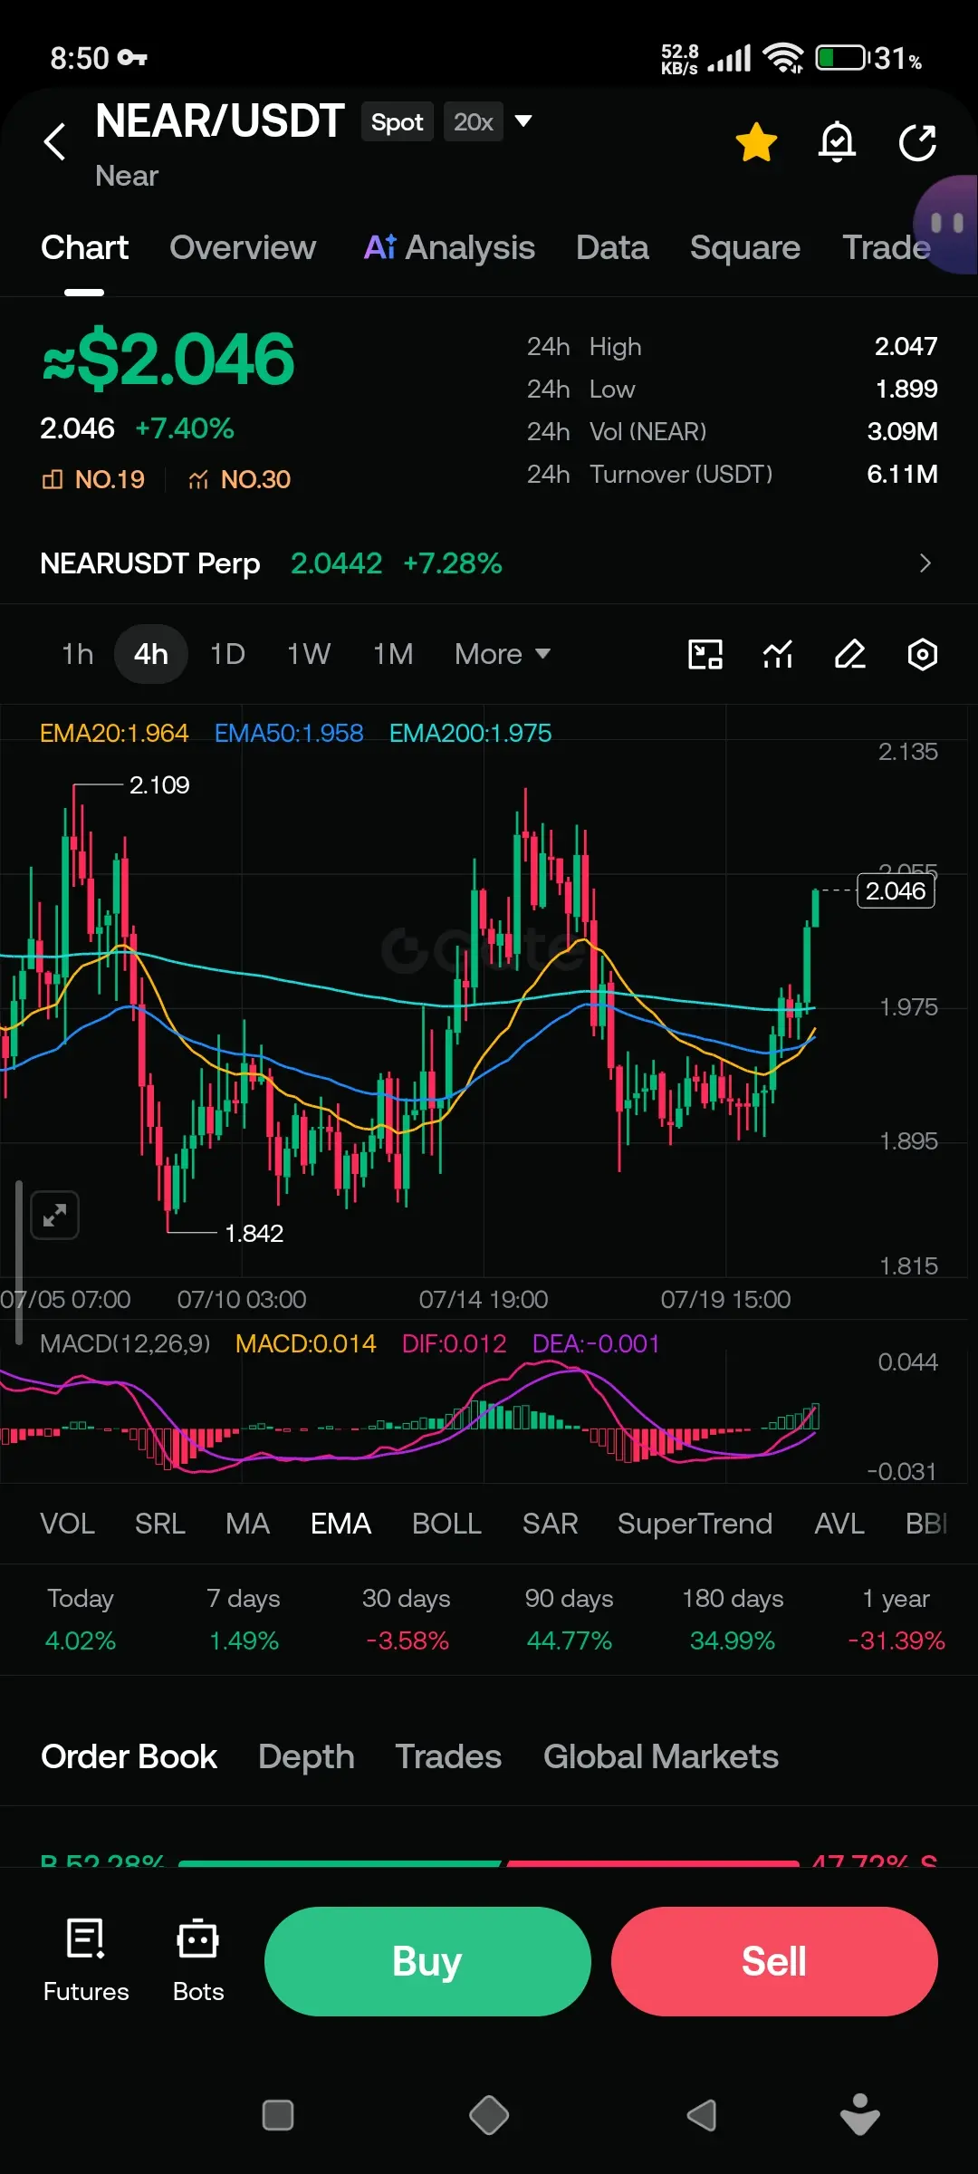Open the chart layout icon
Screen dimensions: 978x2174
pyautogui.click(x=705, y=654)
